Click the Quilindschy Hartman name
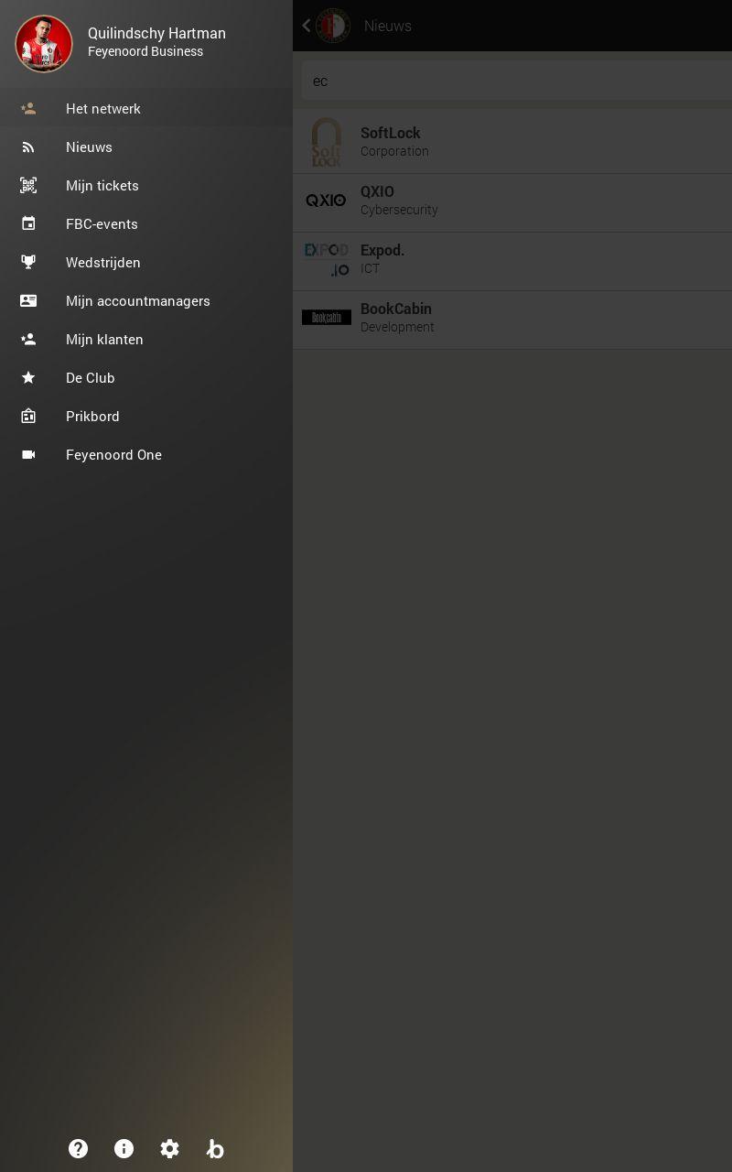The width and height of the screenshot is (732, 1172). [x=156, y=33]
